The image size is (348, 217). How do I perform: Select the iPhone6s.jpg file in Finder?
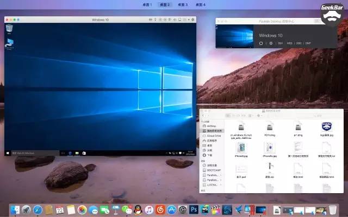(270, 150)
